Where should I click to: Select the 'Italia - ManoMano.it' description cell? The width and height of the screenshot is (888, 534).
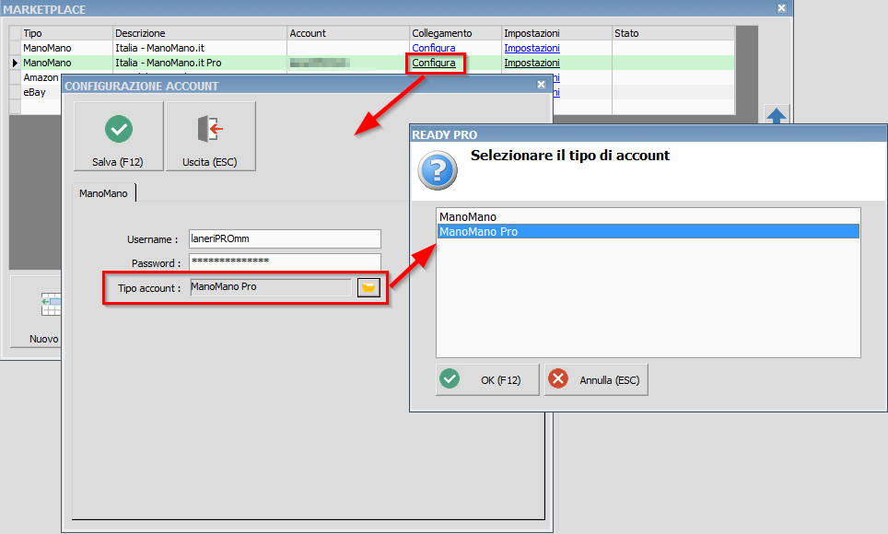point(200,48)
